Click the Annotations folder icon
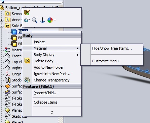This screenshot has height=123, width=150. [x=8, y=20]
